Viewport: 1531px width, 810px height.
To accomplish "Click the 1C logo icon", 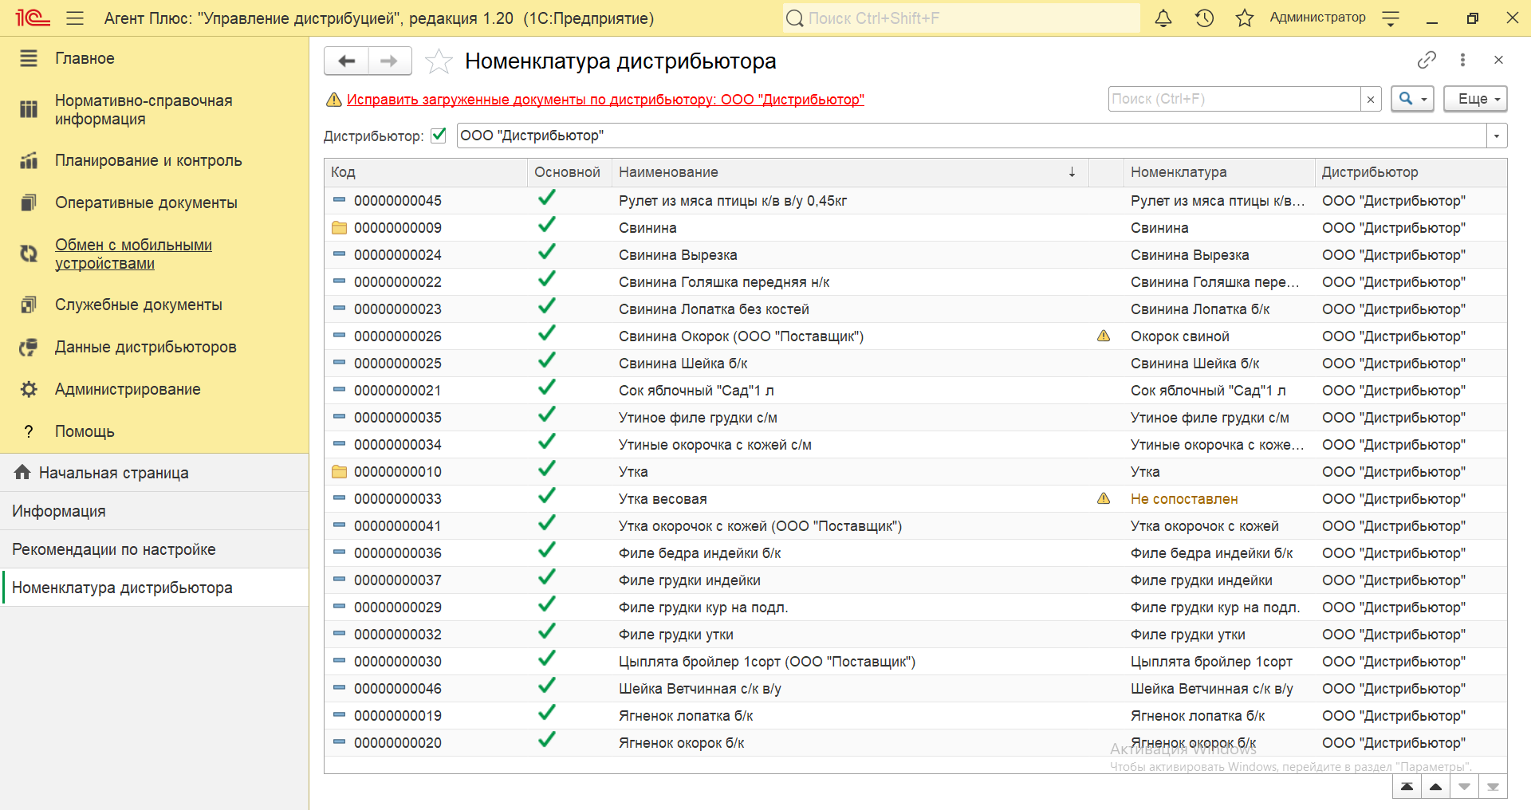I will (x=33, y=18).
